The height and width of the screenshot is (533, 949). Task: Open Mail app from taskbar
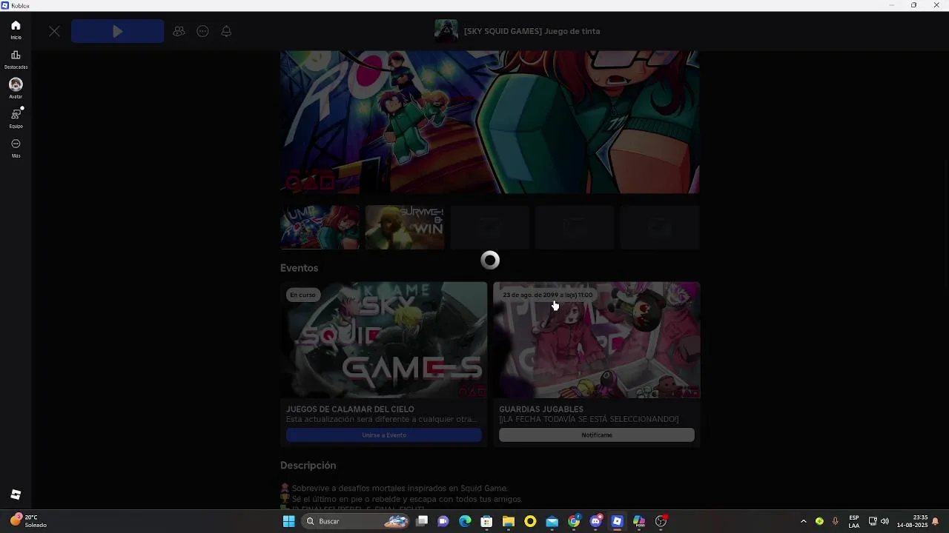552,521
